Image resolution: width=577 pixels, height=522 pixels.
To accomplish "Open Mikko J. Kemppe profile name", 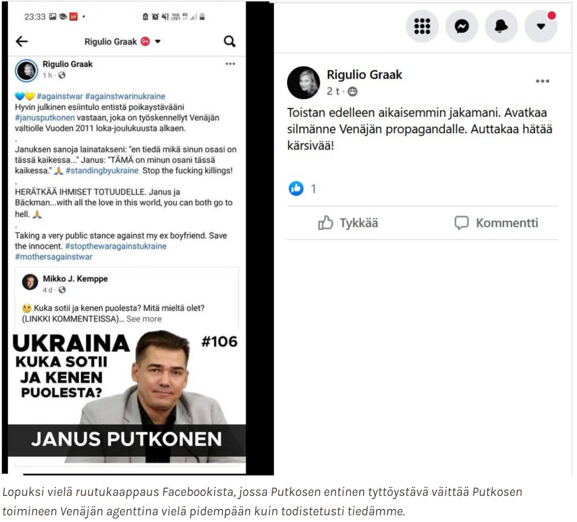I will coord(75,279).
